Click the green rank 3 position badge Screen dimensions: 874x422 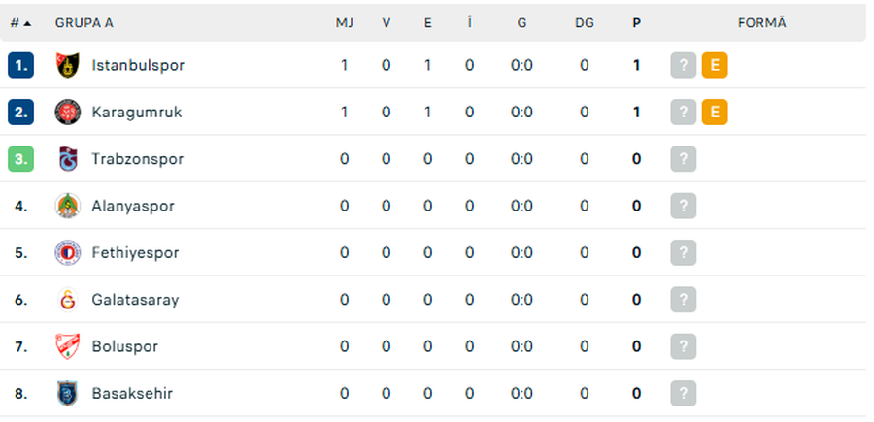coord(20,159)
